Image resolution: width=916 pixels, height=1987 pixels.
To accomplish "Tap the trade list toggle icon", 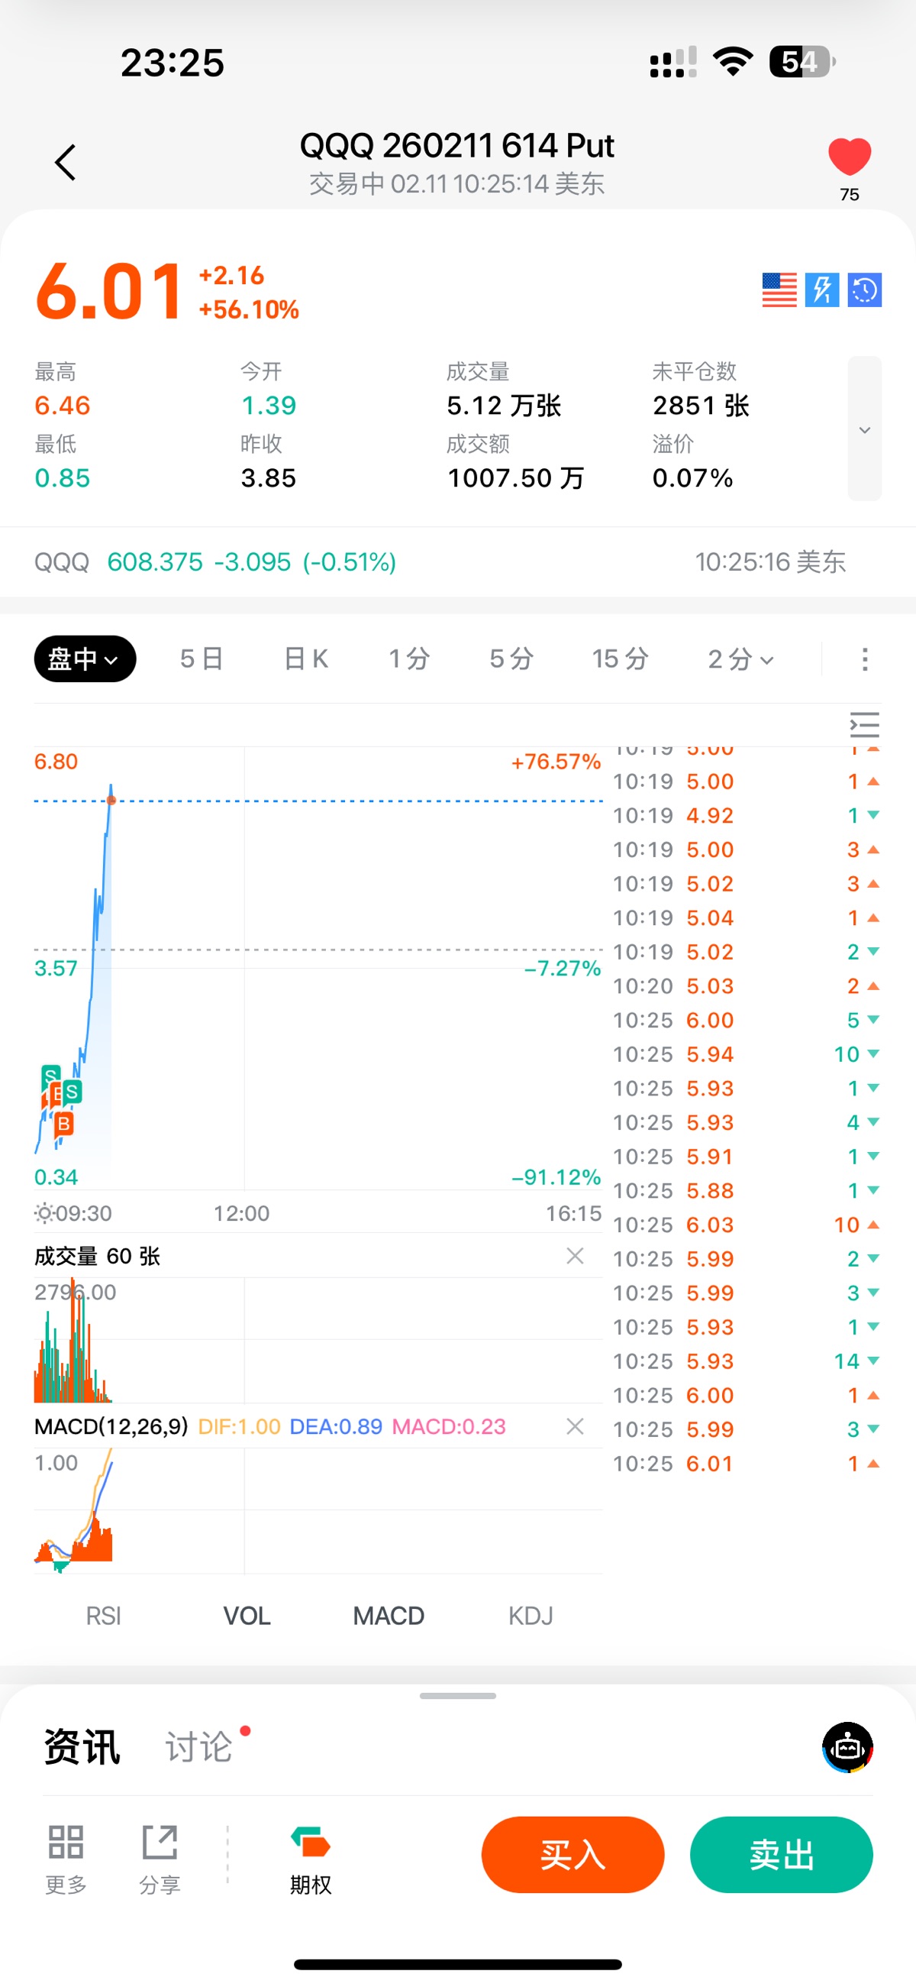I will 864,725.
